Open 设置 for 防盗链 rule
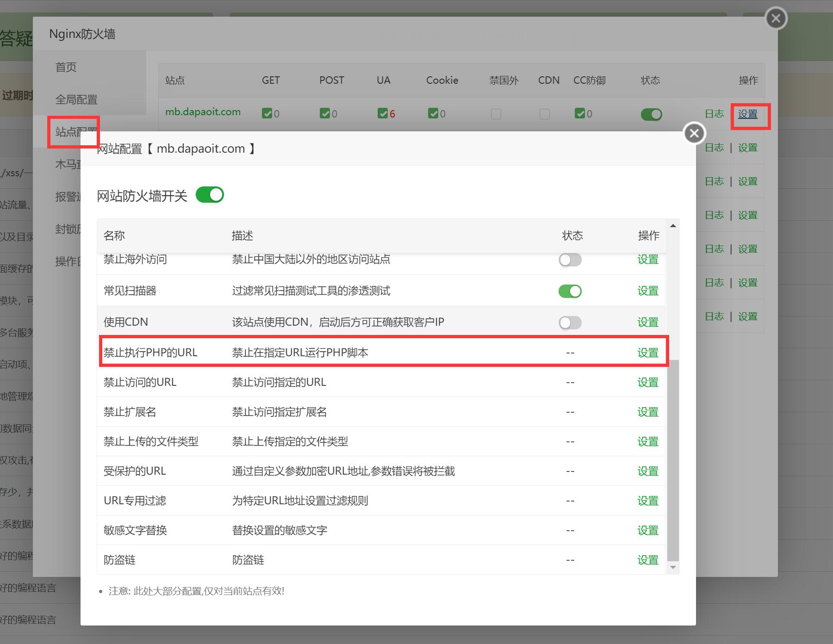The image size is (833, 644). (647, 560)
